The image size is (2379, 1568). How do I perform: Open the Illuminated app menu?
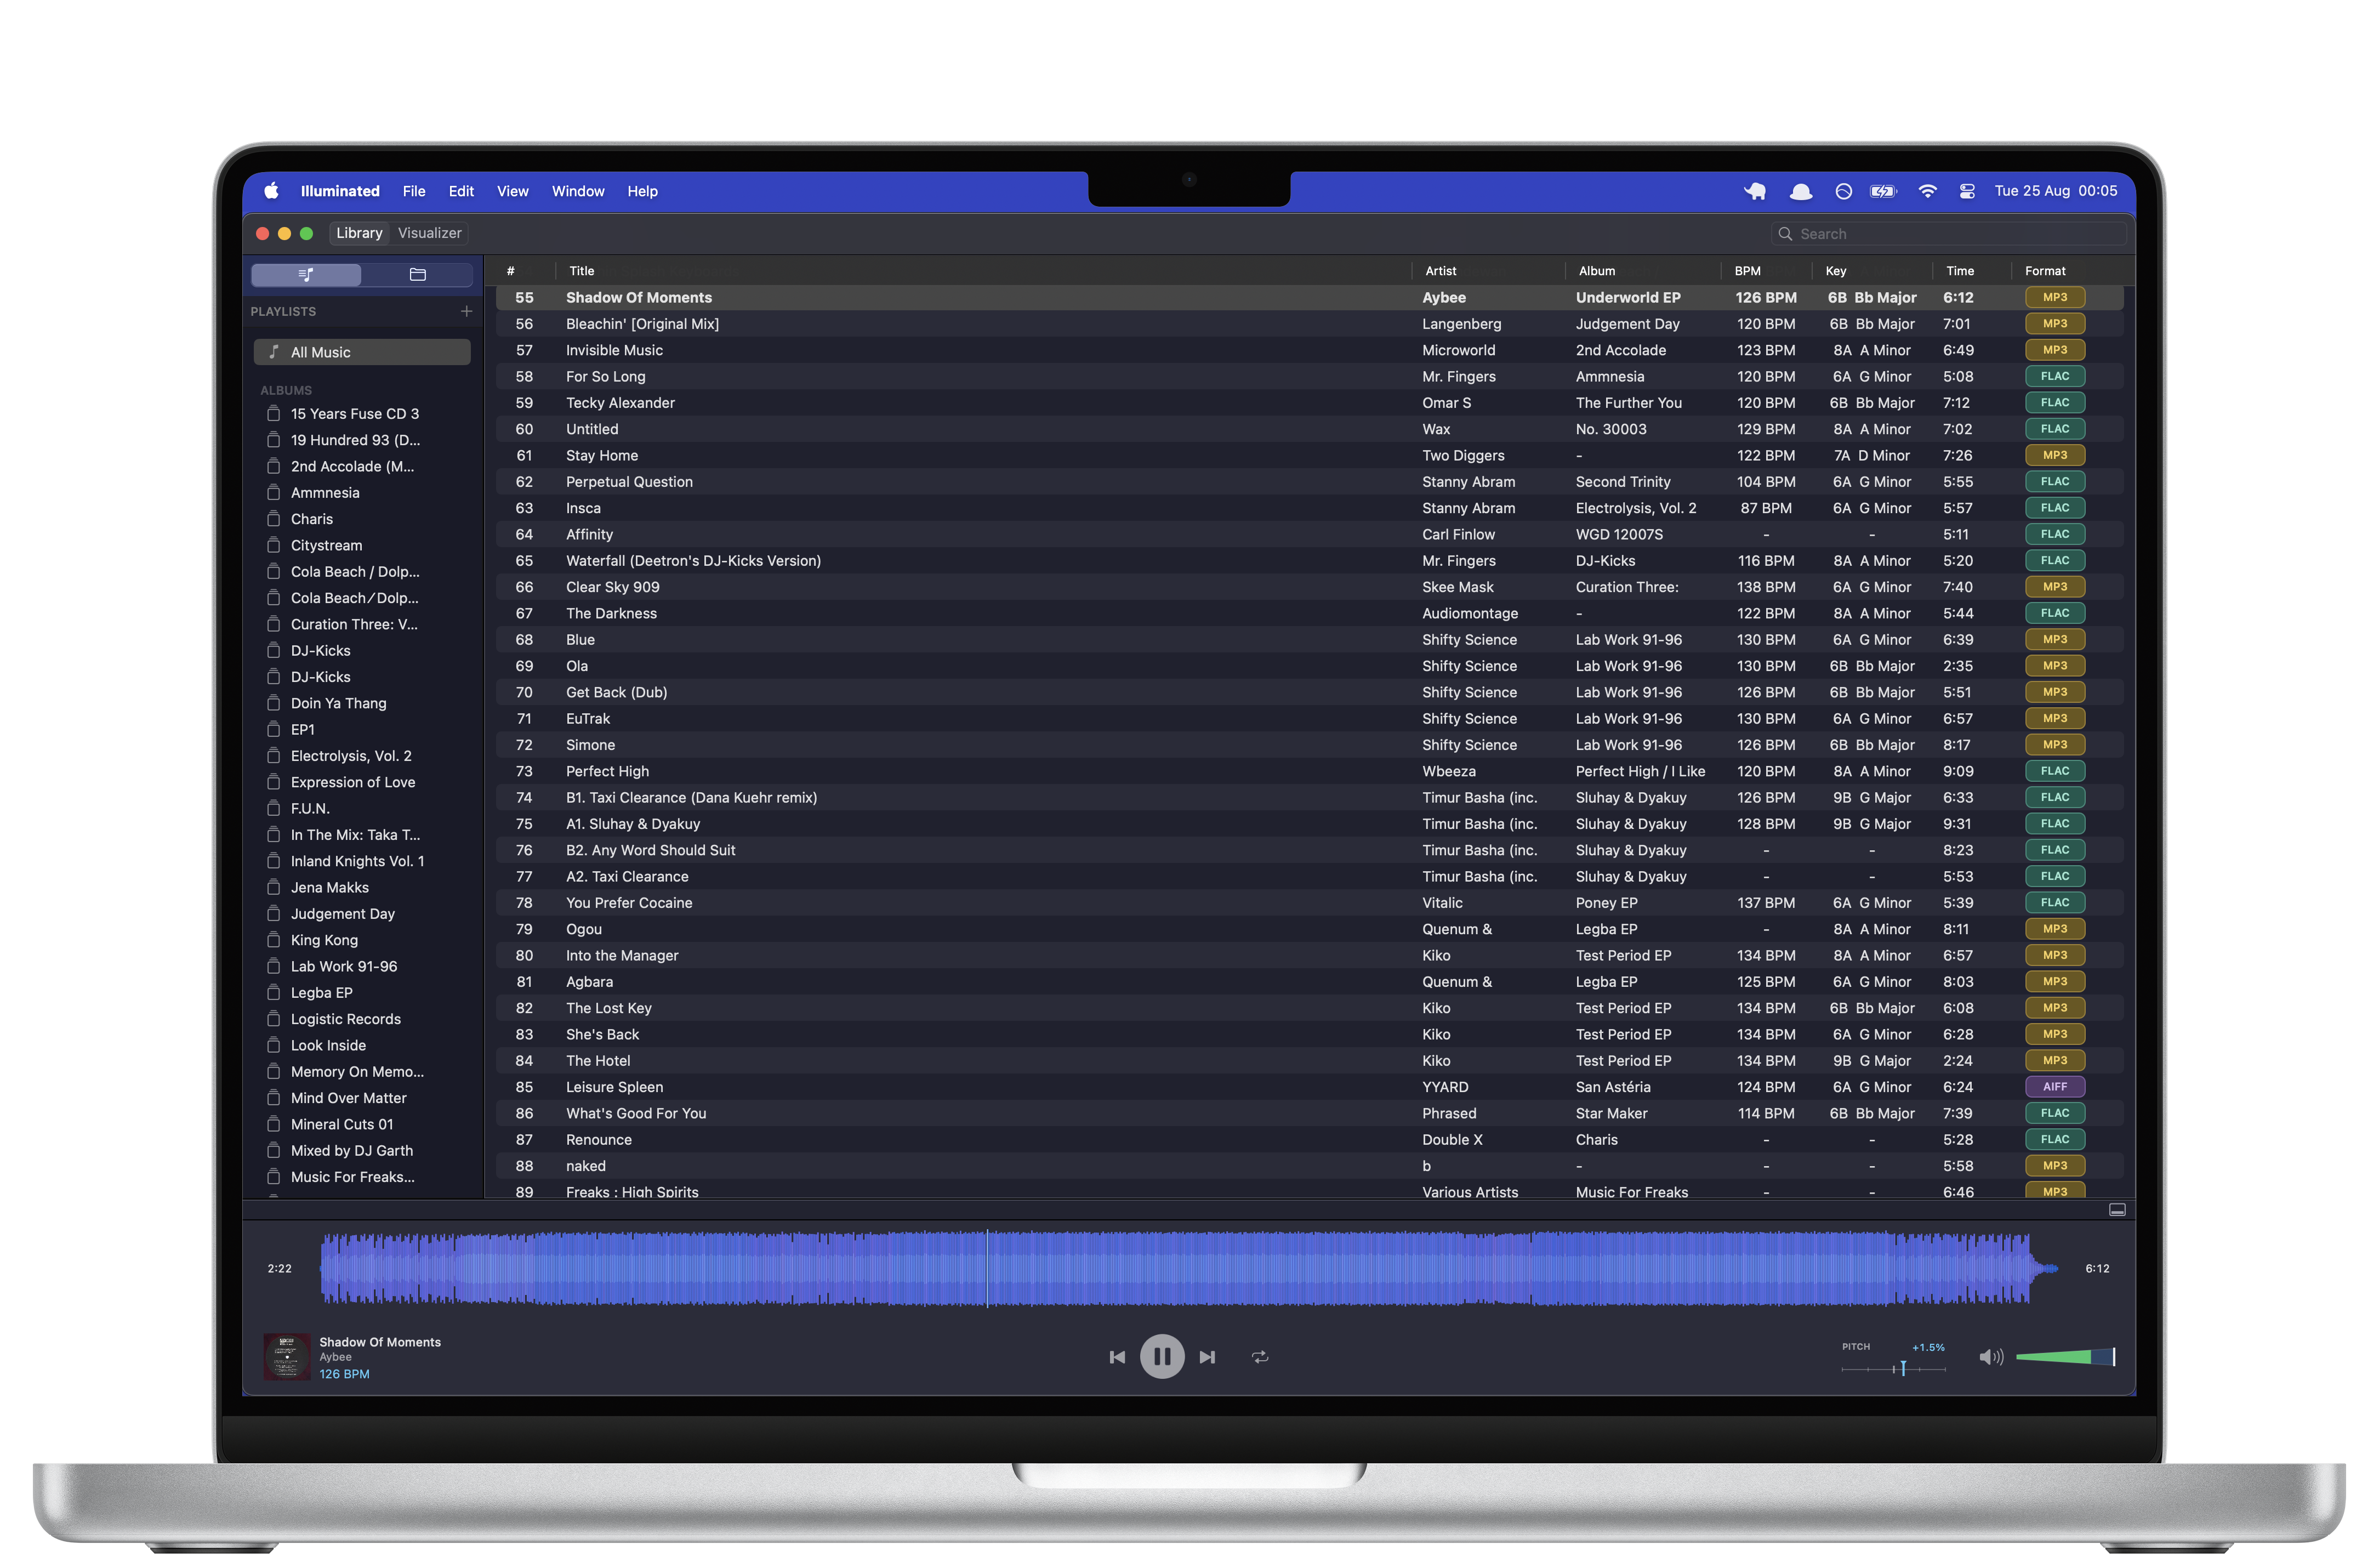(340, 191)
